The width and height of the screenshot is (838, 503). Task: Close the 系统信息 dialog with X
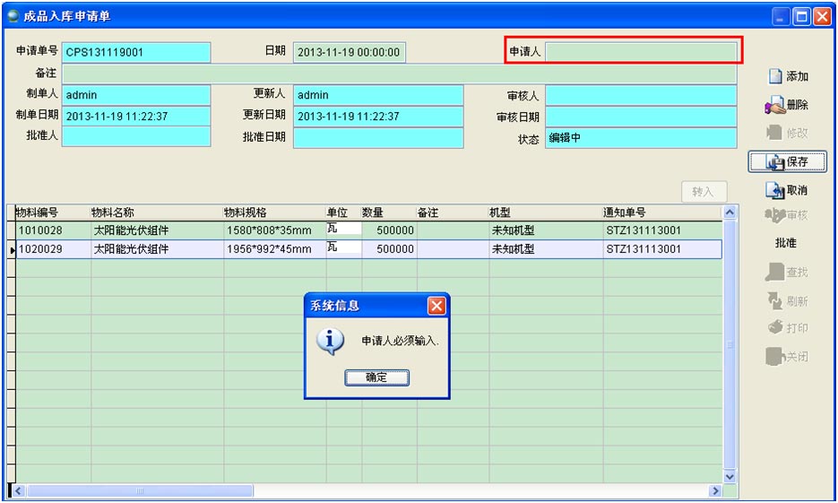436,306
